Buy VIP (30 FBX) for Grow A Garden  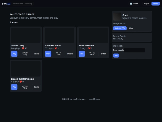(92, 54)
